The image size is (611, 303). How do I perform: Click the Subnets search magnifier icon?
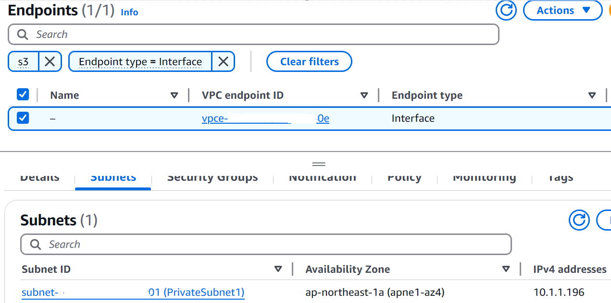pyautogui.click(x=35, y=245)
